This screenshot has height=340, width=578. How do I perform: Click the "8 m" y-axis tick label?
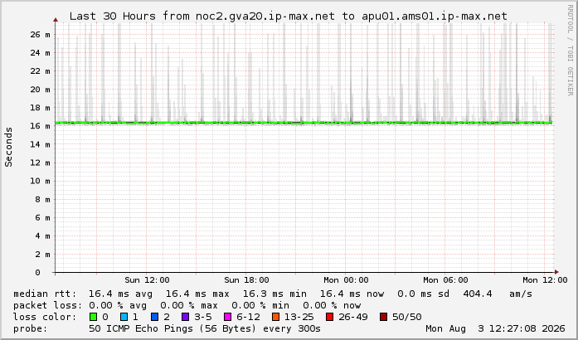tap(43, 199)
